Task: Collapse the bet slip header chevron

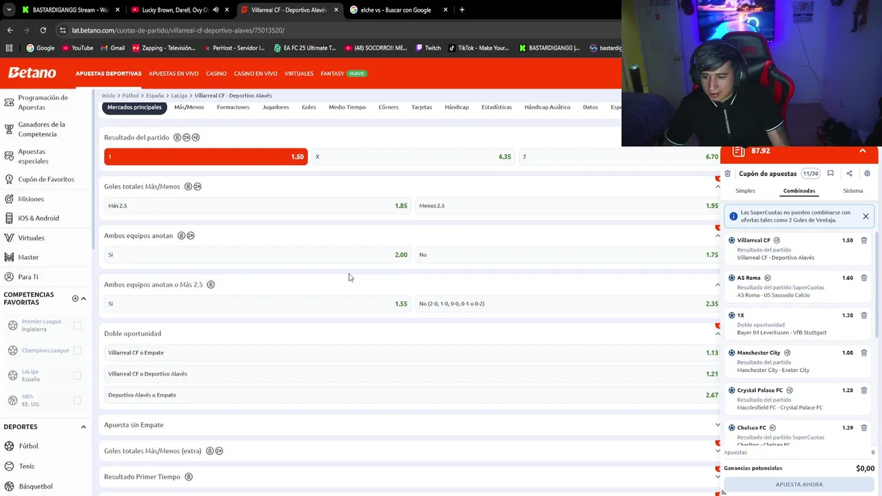Action: [862, 151]
